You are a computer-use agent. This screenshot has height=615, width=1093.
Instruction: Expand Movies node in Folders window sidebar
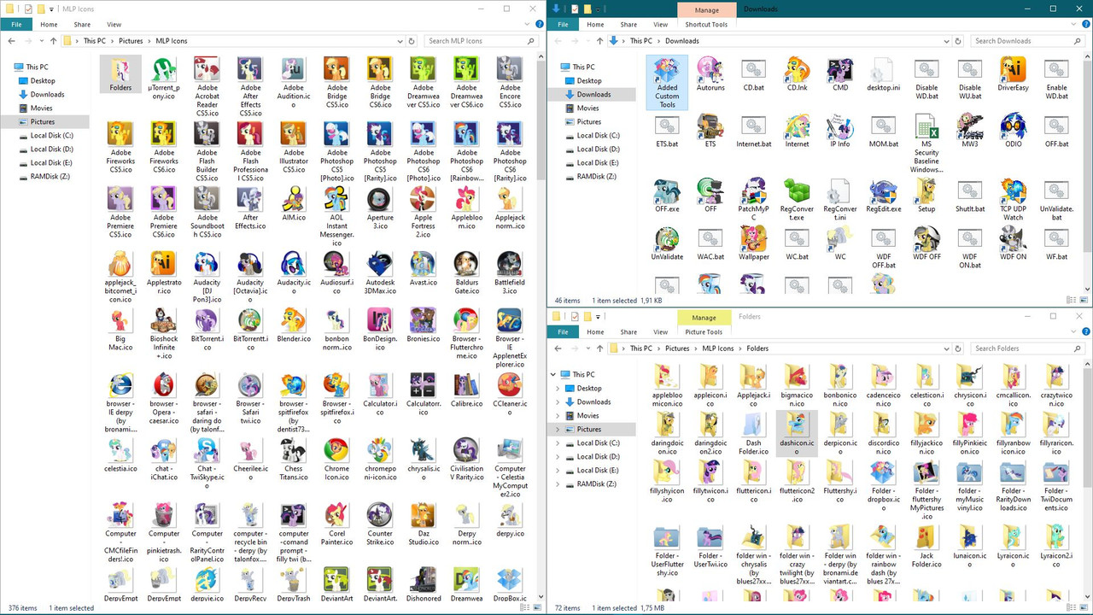click(x=558, y=415)
